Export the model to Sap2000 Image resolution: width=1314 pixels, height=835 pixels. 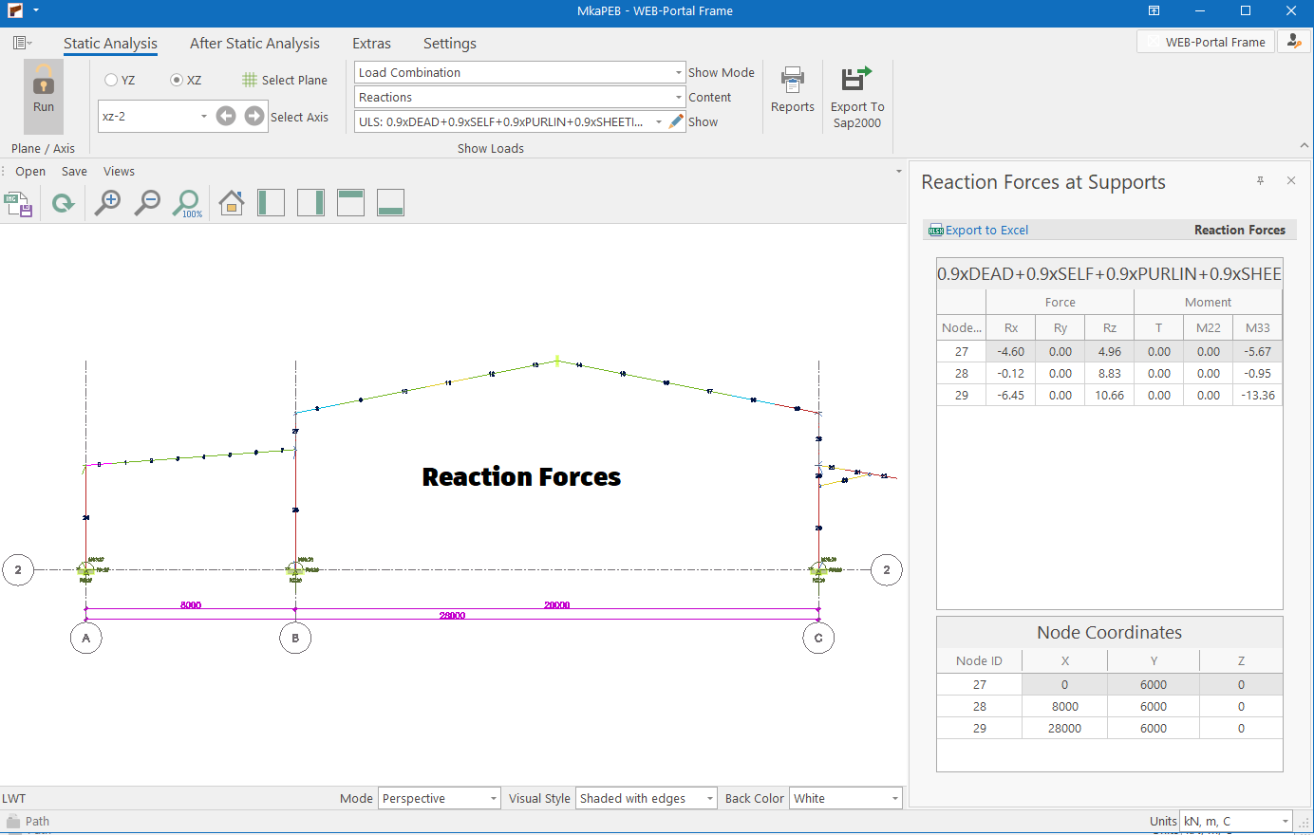tap(856, 96)
